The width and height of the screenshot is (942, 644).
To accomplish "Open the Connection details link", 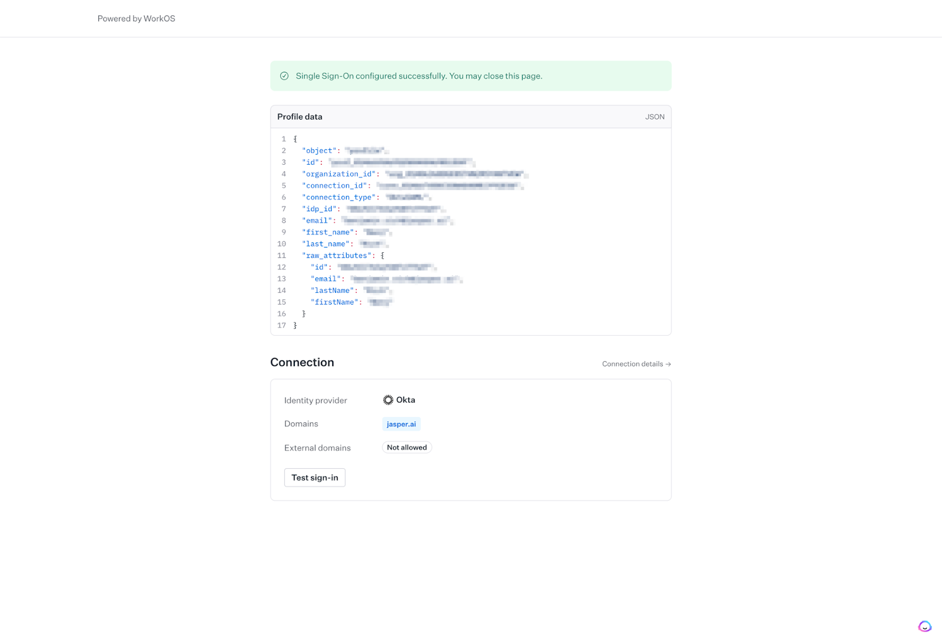I will [x=632, y=364].
